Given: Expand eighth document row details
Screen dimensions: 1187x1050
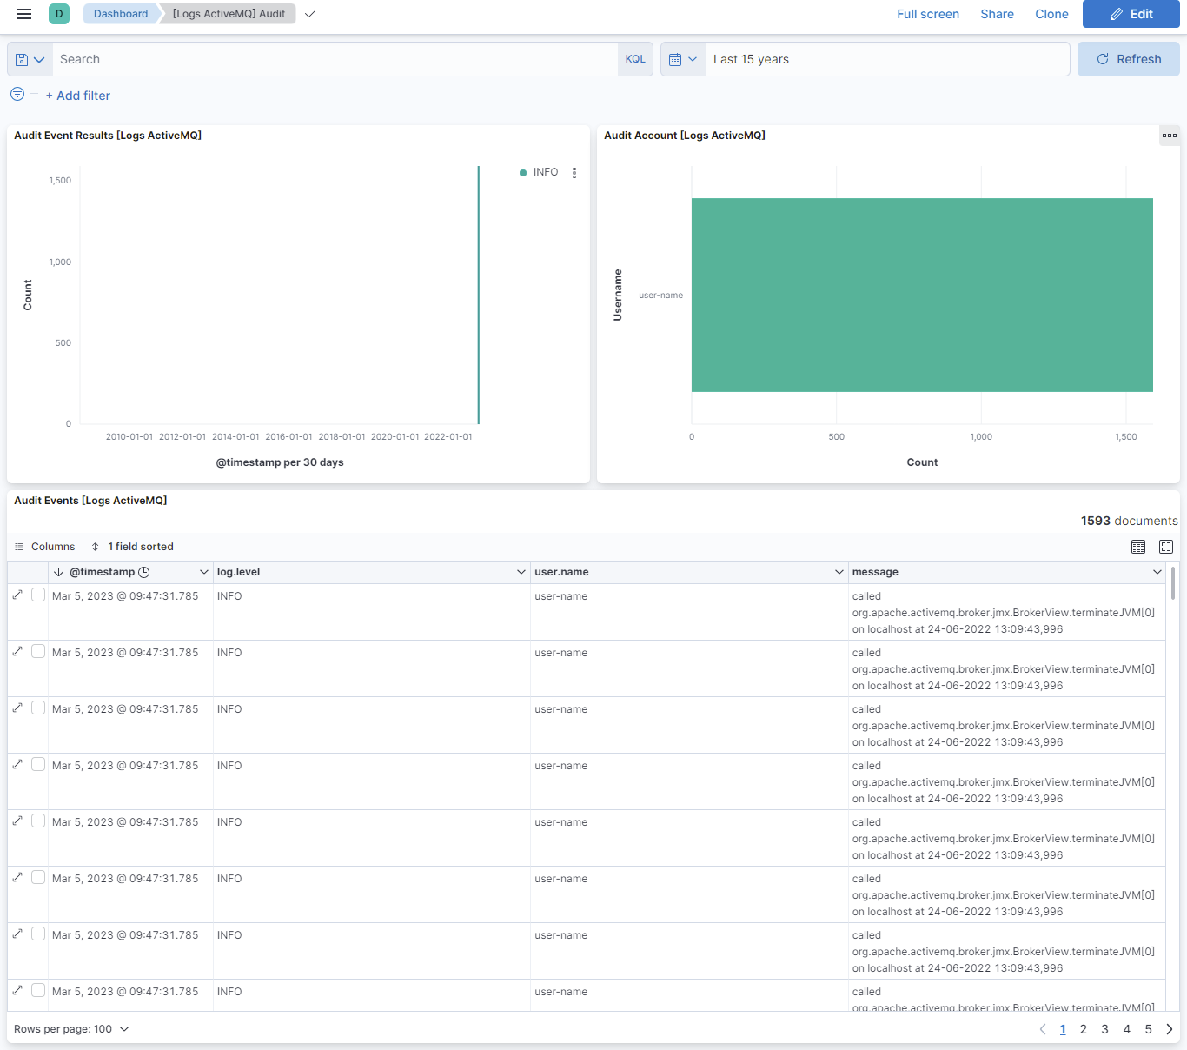Looking at the screenshot, I should (17, 990).
